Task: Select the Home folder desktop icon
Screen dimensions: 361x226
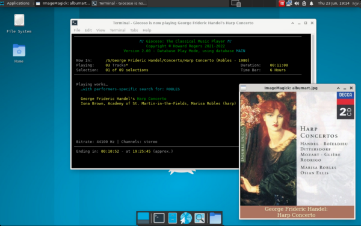Action: [19, 53]
